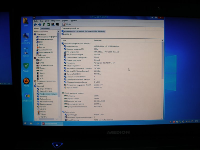Select the nVIDIA SLI device row
This screenshot has width=200, height=150.
[68, 34]
